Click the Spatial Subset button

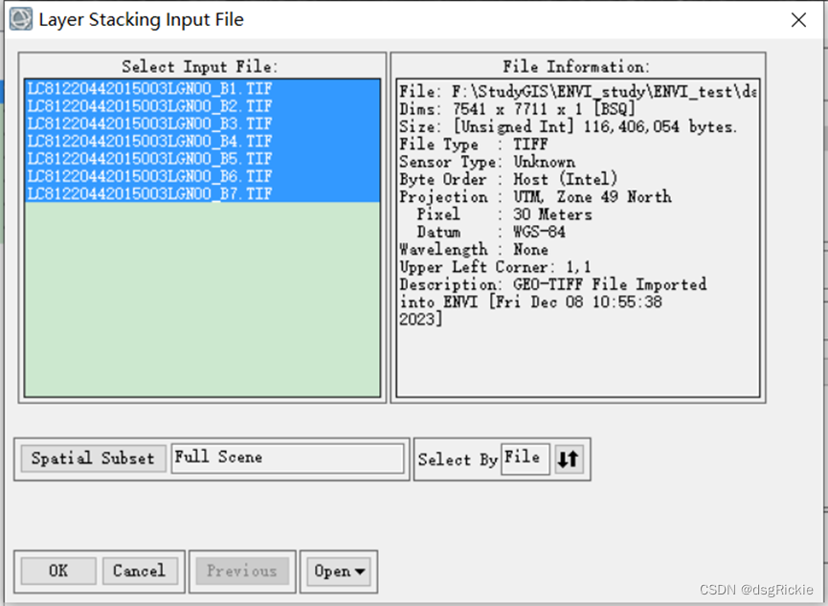click(x=93, y=458)
